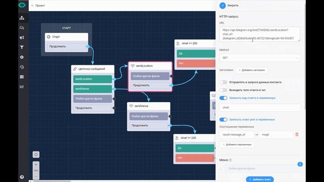Select green sendLocation button in chain node
The width and height of the screenshot is (324, 182).
pyautogui.click(x=93, y=79)
